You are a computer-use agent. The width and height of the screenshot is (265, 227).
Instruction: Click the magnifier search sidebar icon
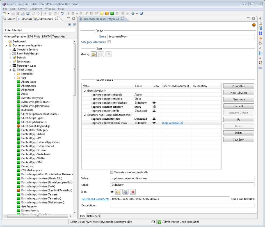(x=261, y=43)
